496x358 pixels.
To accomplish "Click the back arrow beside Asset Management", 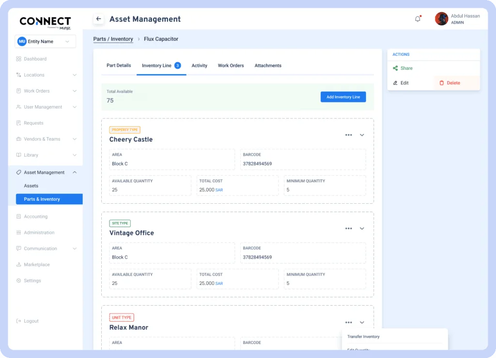I will tap(99, 19).
